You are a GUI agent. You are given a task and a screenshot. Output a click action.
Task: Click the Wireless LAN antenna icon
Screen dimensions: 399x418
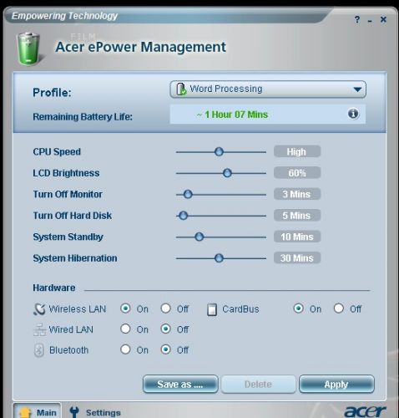point(39,308)
